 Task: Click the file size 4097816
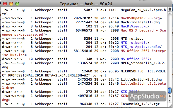(x=85, y=96)
